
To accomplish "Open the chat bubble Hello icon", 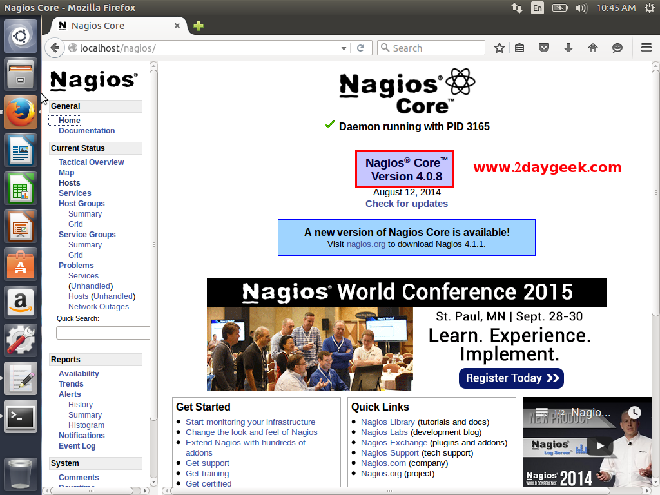I will point(617,48).
